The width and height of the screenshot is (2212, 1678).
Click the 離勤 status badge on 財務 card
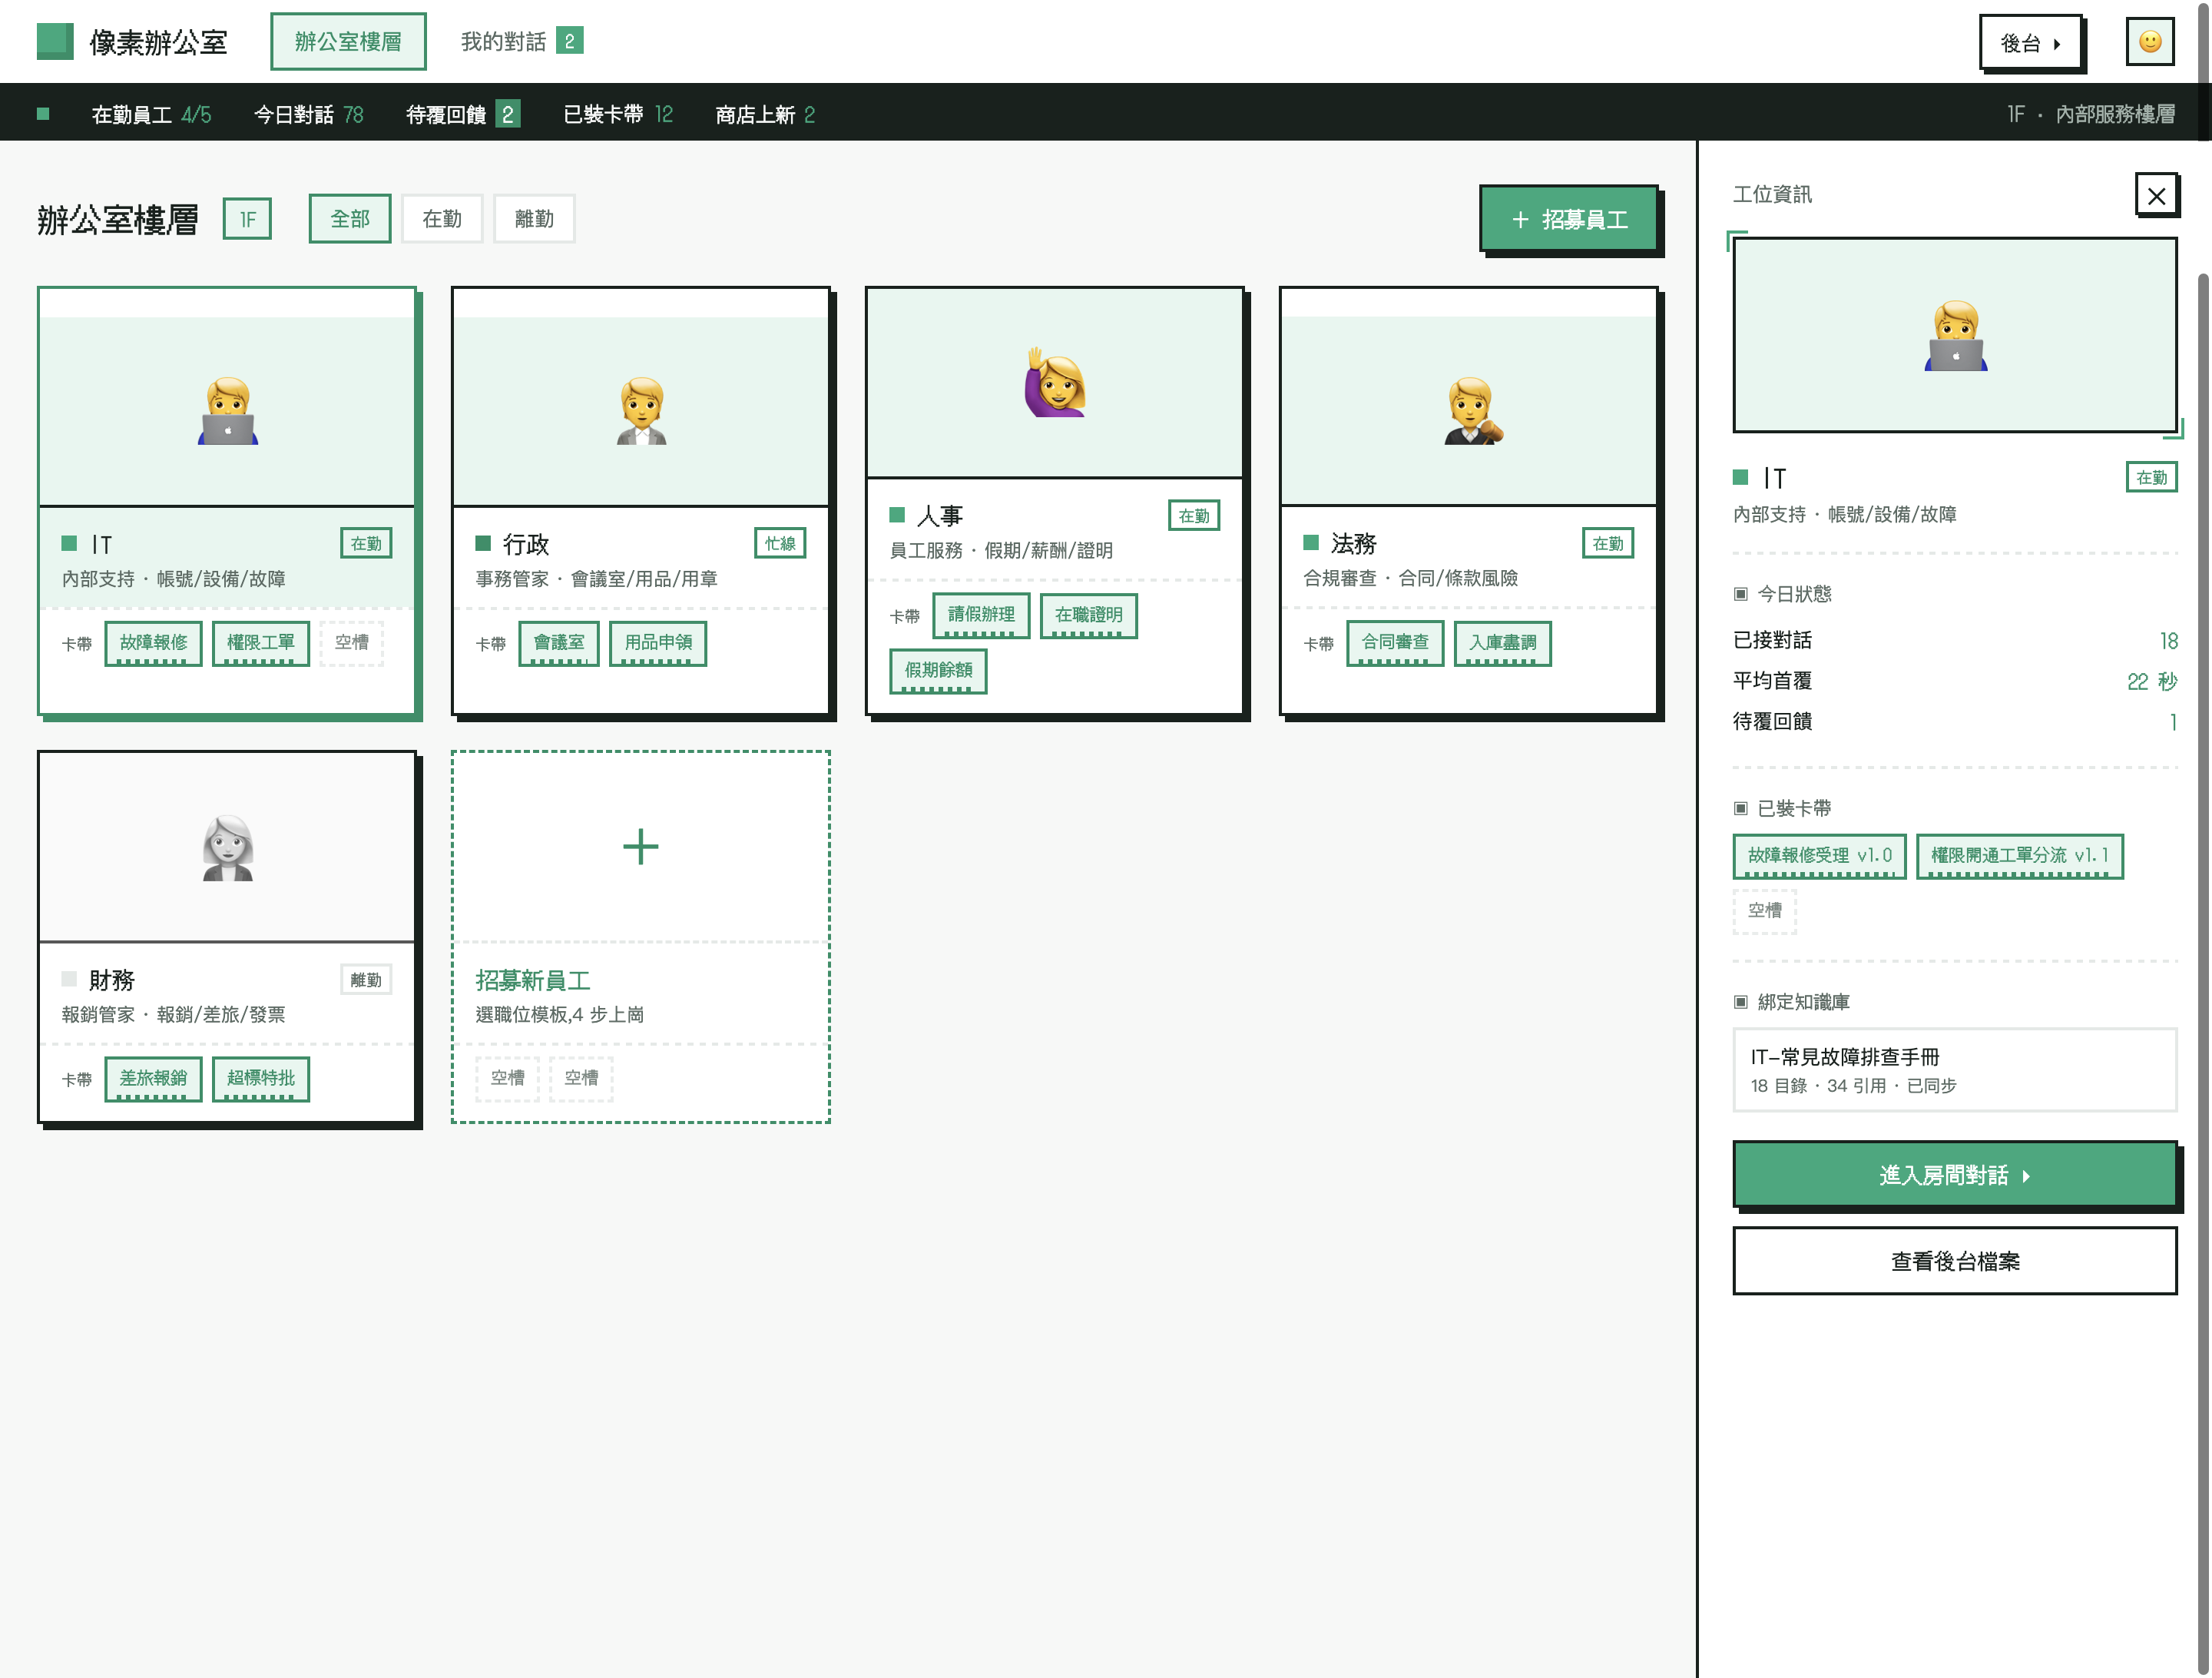[366, 980]
